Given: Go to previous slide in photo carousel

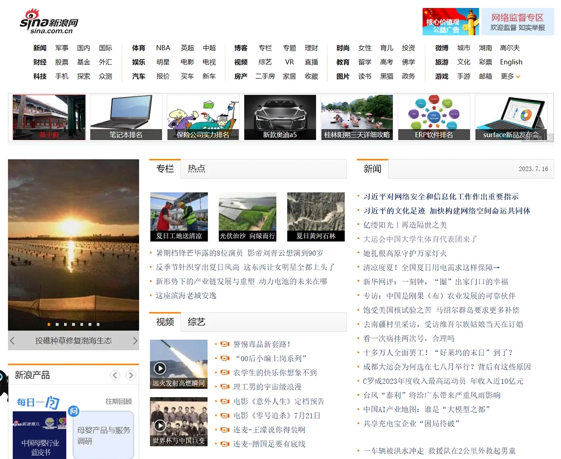Looking at the screenshot, I should click(x=12, y=341).
